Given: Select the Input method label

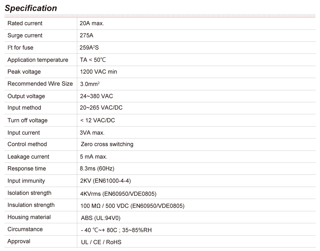Looking at the screenshot, I should [24, 108].
